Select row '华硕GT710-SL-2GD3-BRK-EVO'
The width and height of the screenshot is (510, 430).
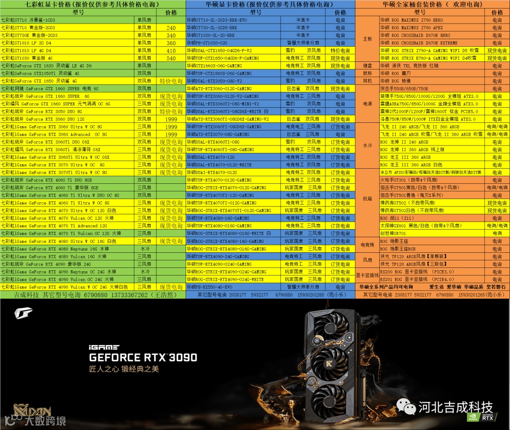coord(270,20)
